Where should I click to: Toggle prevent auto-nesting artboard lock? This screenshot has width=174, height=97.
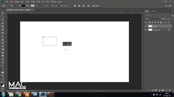[x=158, y=22]
